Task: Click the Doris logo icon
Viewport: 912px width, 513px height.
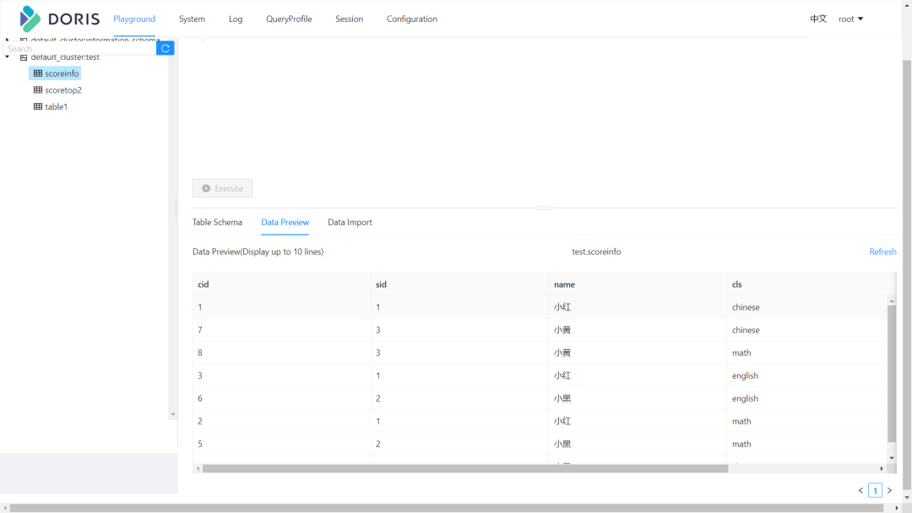Action: pos(30,19)
